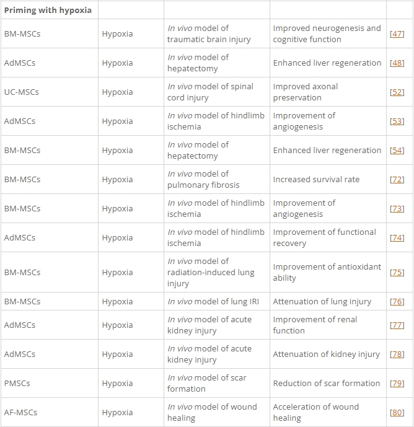Viewport: 414px width, 427px height.
Task: Open reference 72 for pulmonary fibrosis
Action: pyautogui.click(x=397, y=179)
